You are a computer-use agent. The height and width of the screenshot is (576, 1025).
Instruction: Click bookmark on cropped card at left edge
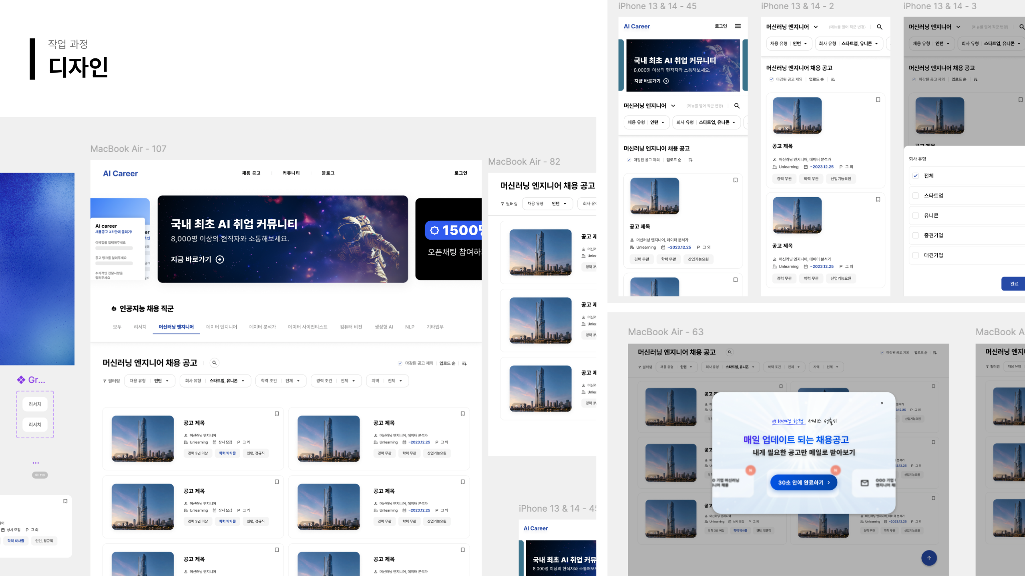coord(65,501)
